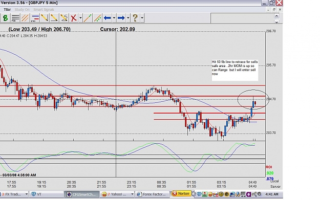Click the 04:40 time axis label

click(x=252, y=182)
